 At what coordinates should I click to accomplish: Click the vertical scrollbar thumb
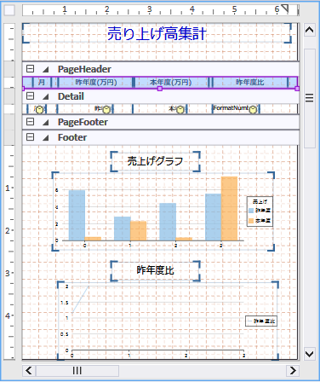pyautogui.click(x=310, y=98)
